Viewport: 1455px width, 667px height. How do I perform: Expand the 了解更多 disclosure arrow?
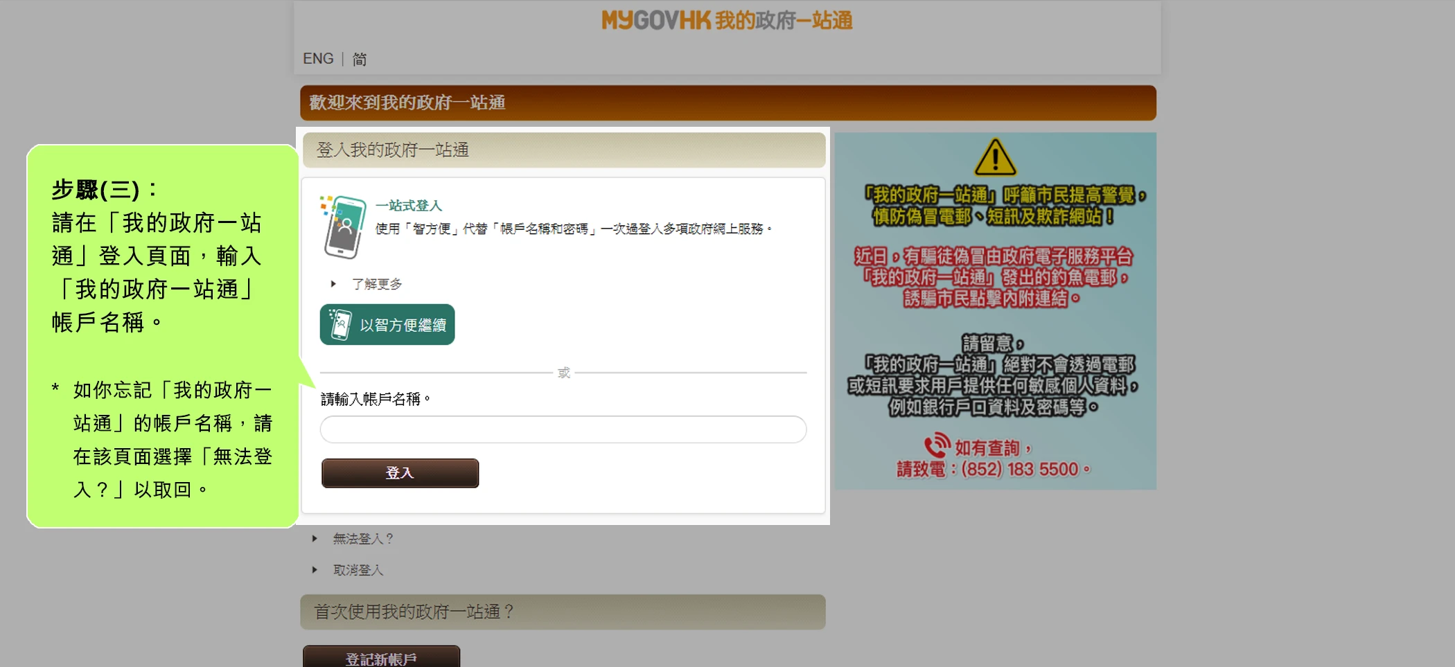click(333, 284)
